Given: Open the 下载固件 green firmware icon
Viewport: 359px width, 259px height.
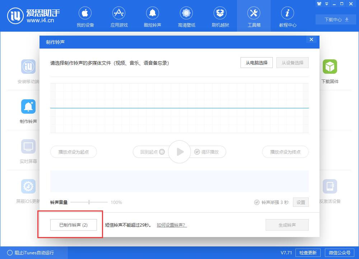Looking at the screenshot, I should (330, 67).
